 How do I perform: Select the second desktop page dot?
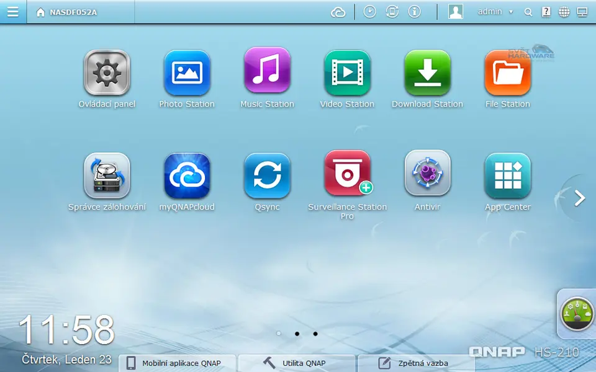(297, 334)
